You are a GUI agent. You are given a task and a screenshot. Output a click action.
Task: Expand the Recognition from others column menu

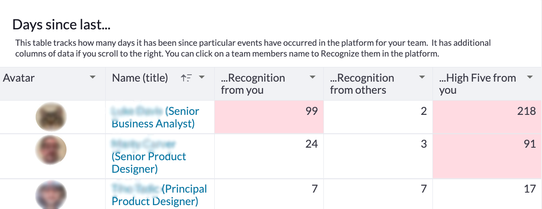(422, 77)
